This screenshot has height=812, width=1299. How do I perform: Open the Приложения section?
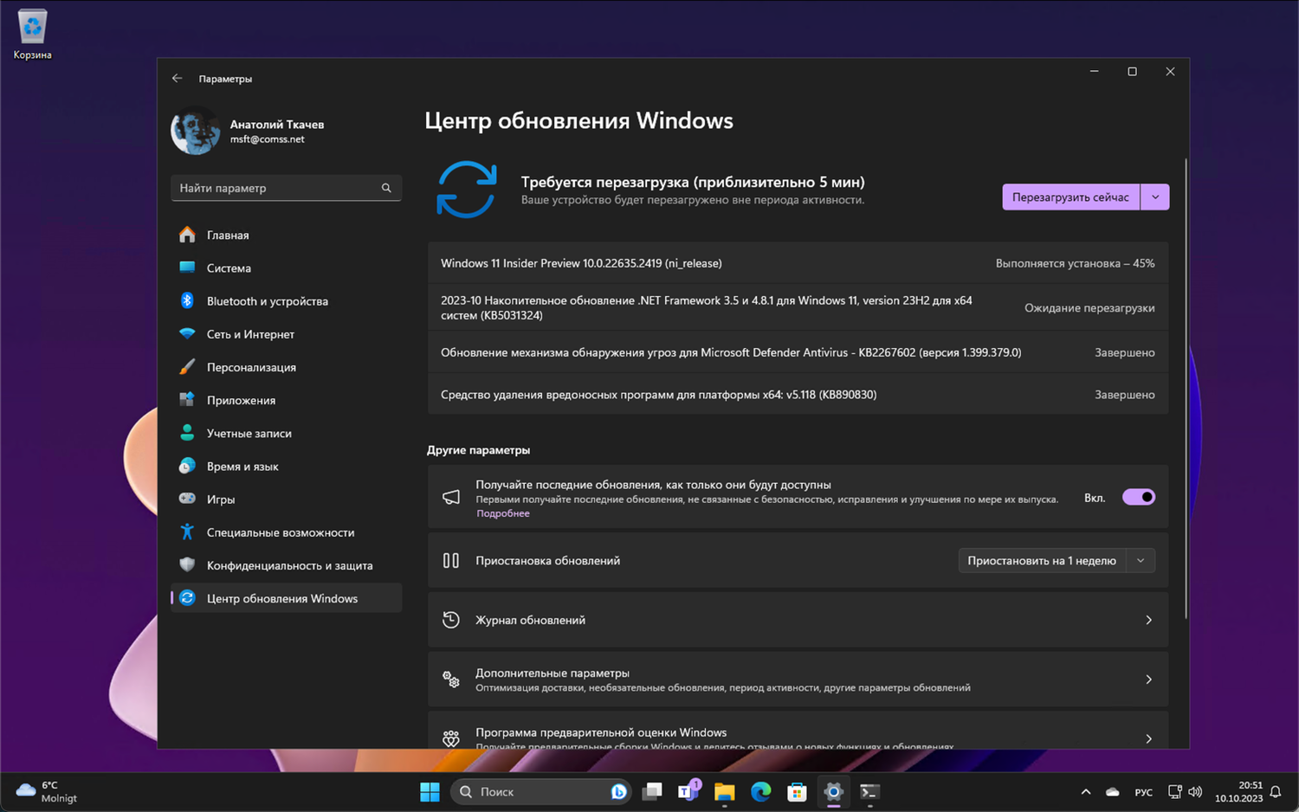[x=286, y=400]
